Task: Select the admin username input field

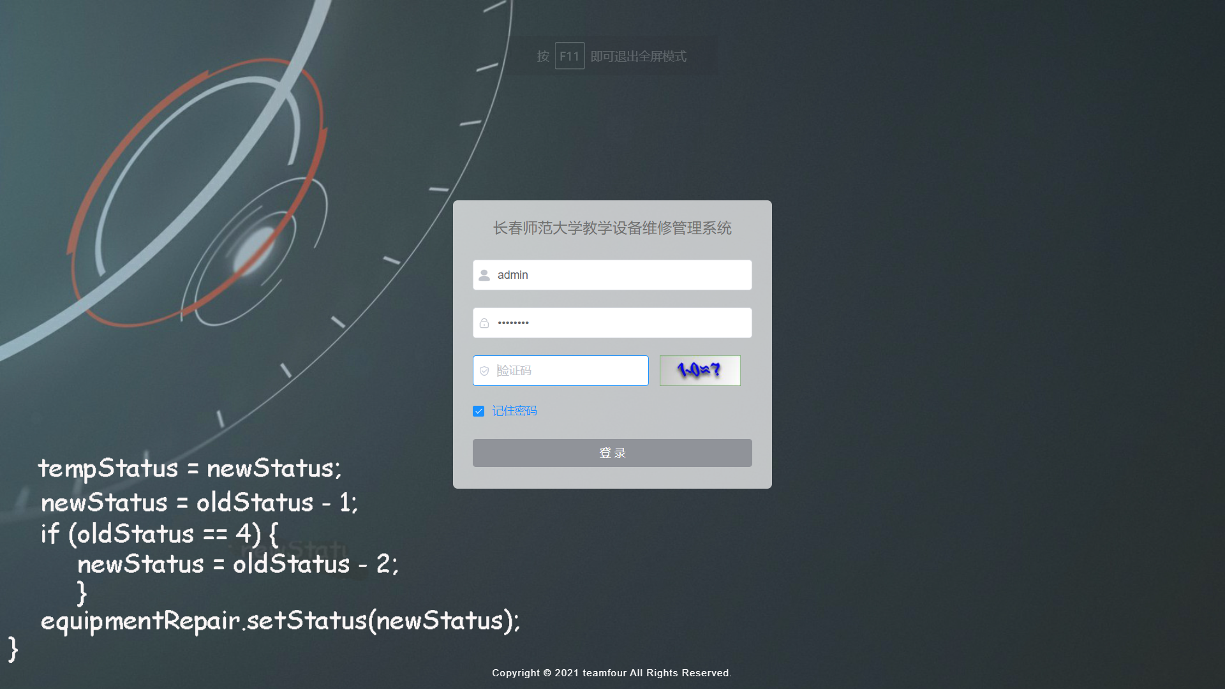Action: tap(612, 275)
